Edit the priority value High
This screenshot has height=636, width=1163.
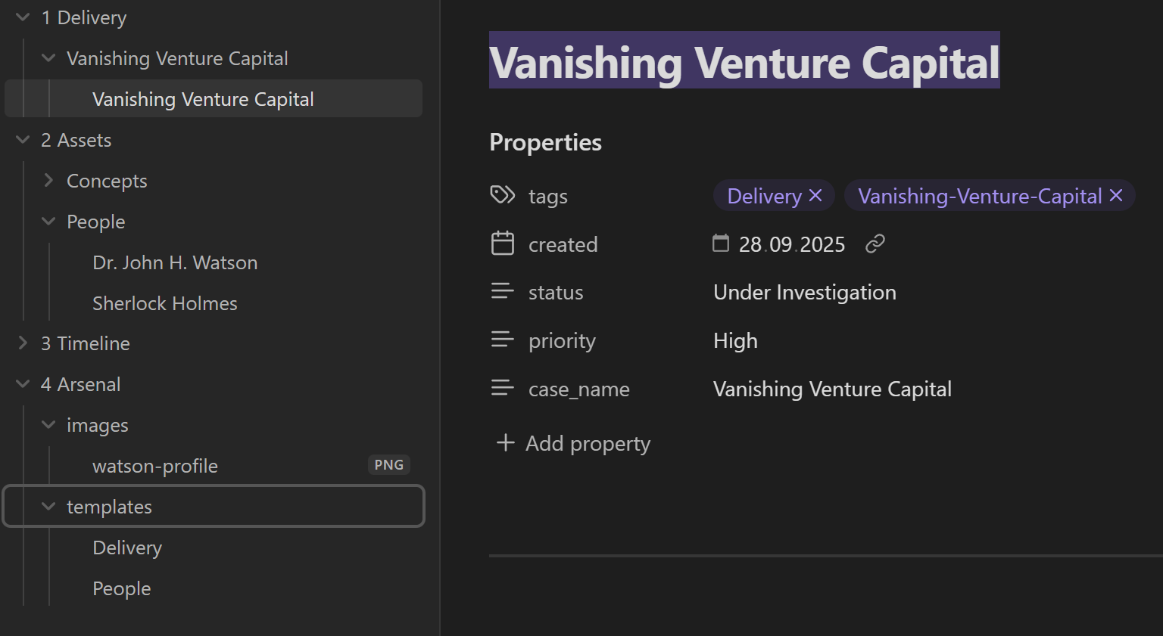pos(735,340)
